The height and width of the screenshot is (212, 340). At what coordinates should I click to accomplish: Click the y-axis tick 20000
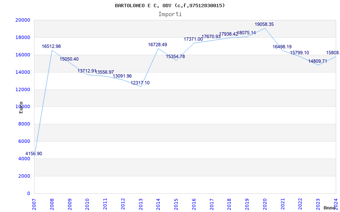pyautogui.click(x=23, y=20)
